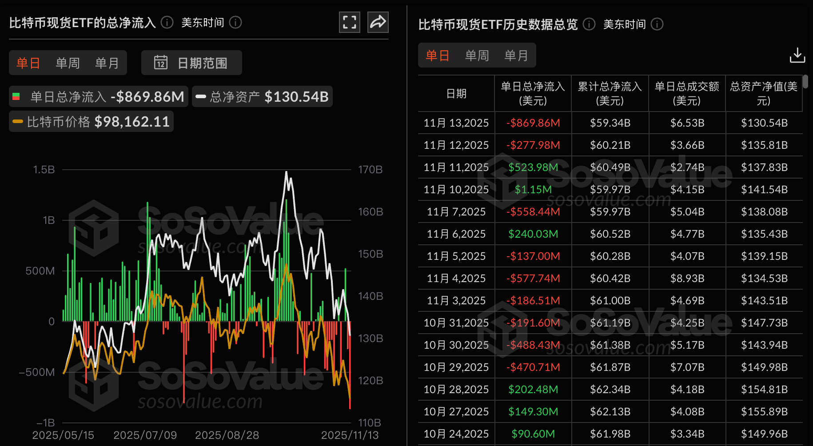This screenshot has height=446, width=813.
Task: Click the info icon next to 比特币现货ETF的总净流入
Action: pos(167,22)
